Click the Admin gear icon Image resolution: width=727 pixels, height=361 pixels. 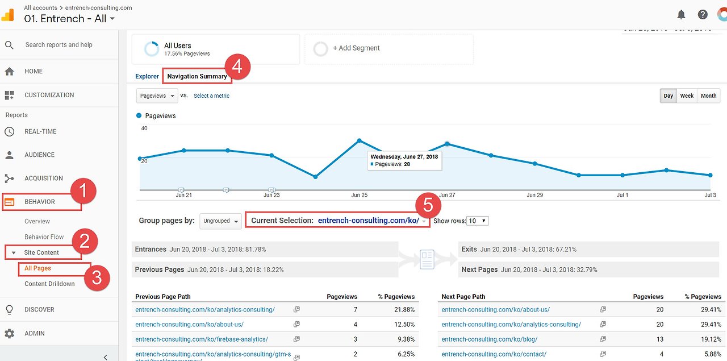point(9,334)
